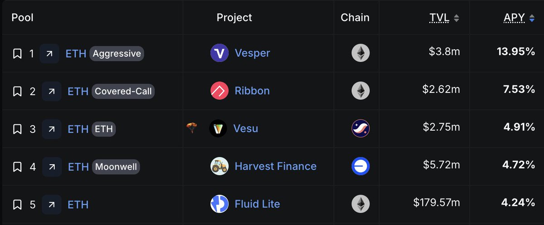
Task: Bookmark the Vesper ETH Aggressive pool
Action: 17,54
